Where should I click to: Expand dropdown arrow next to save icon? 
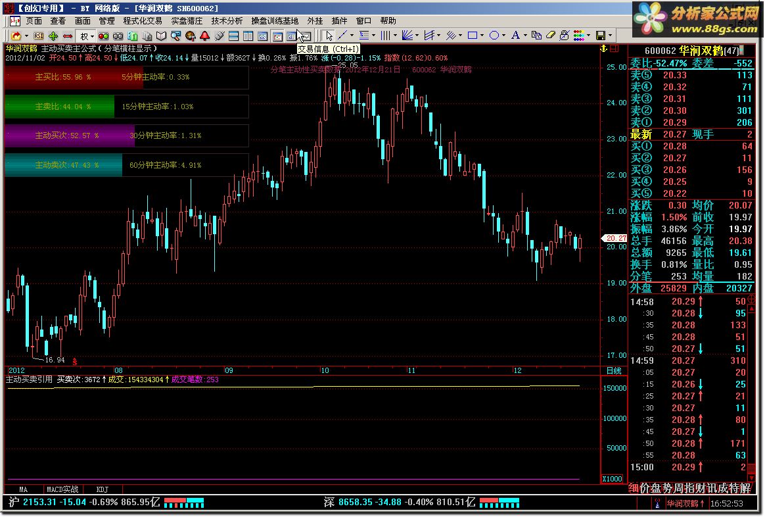(610, 36)
